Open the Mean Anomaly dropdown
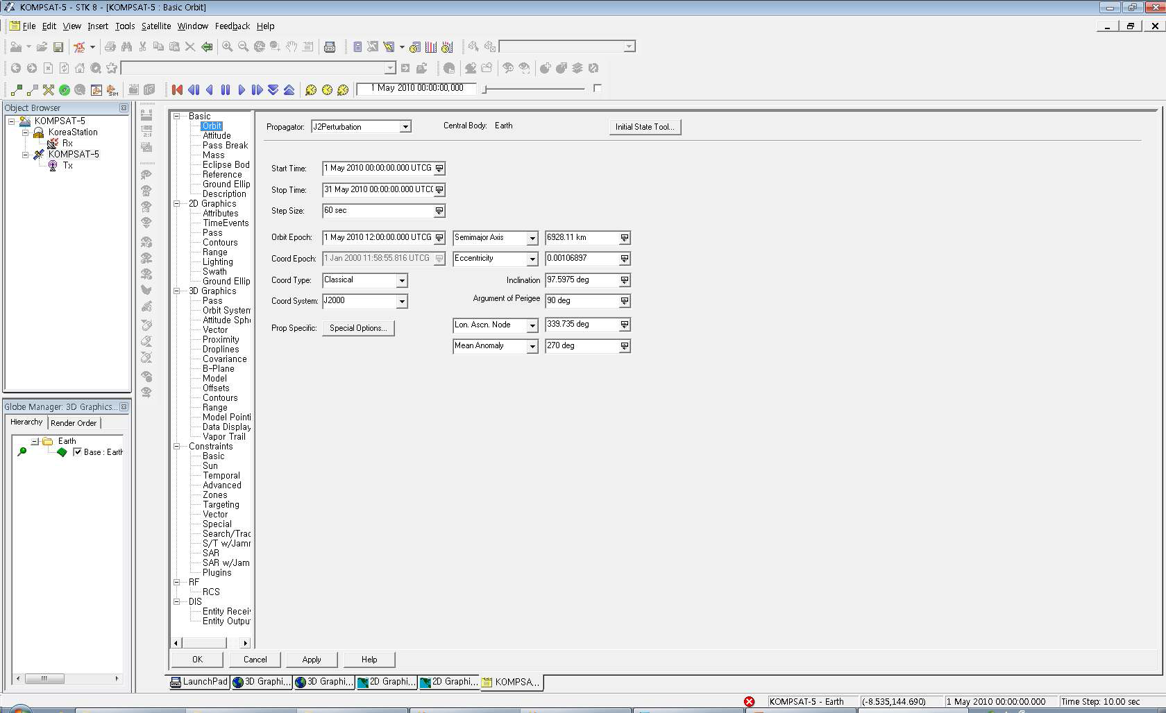The width and height of the screenshot is (1166, 713). pos(532,346)
